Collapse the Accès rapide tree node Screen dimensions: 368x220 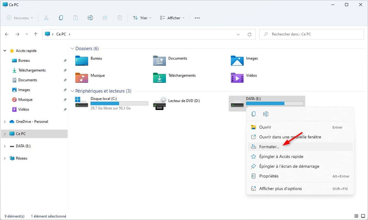point(5,51)
